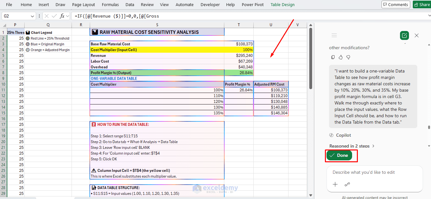This screenshot has height=199, width=431.
Task: Switch to the Insert tab
Action: pyautogui.click(x=44, y=4)
